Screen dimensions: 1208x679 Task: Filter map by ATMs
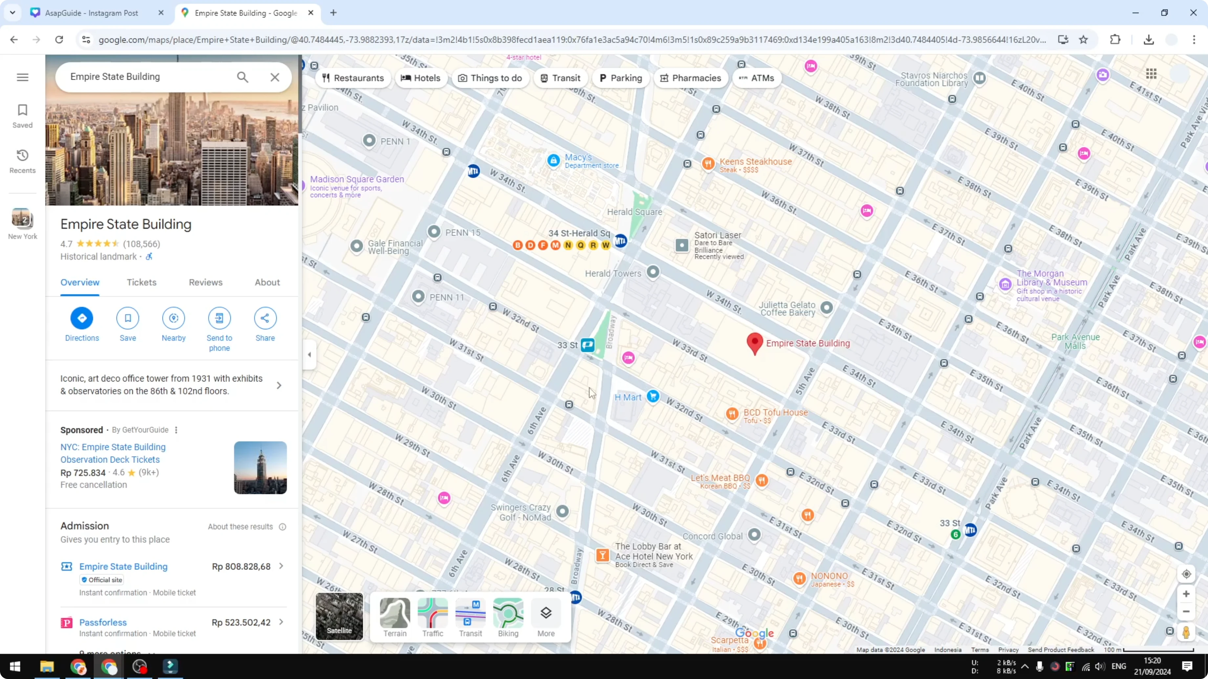pyautogui.click(x=756, y=78)
